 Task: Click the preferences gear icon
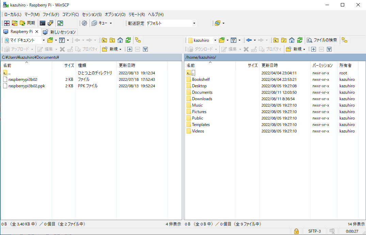(84, 23)
